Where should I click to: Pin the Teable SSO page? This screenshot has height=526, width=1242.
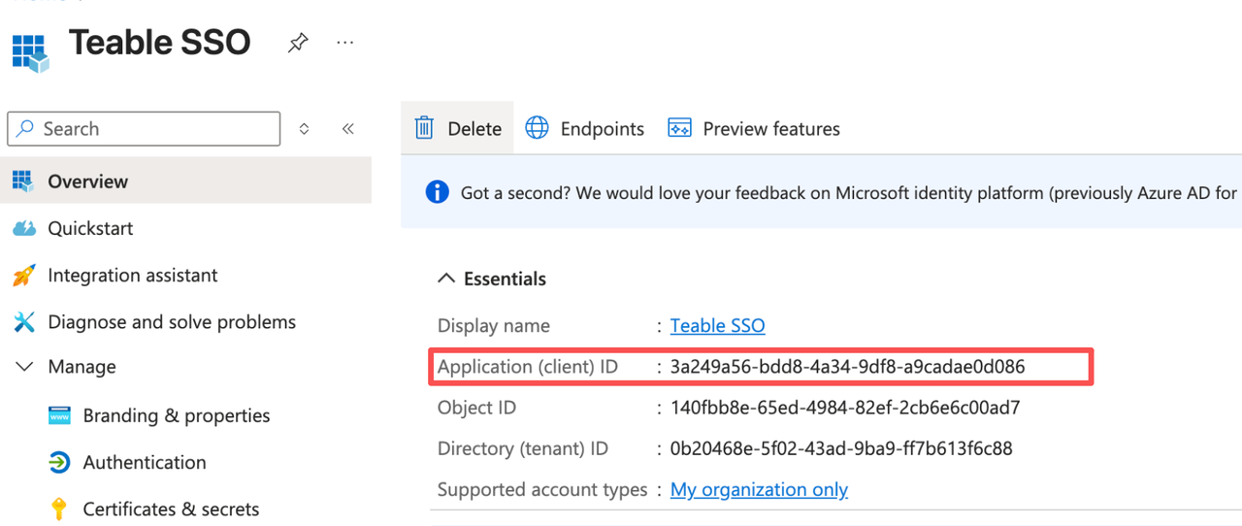point(298,43)
